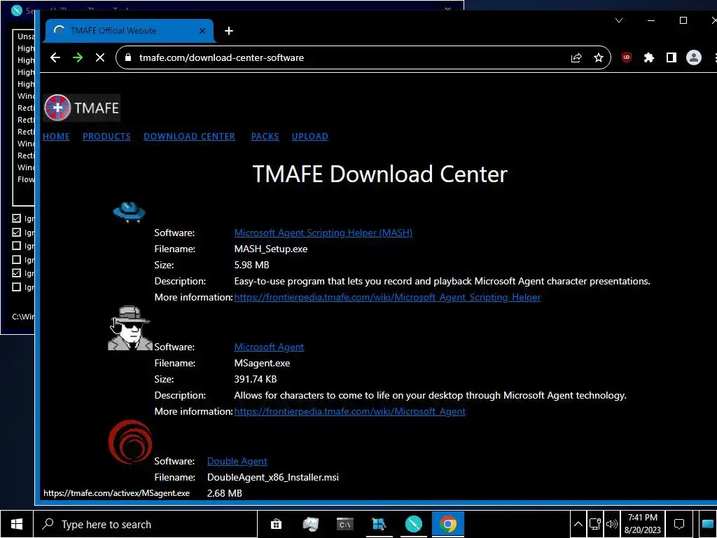Open the Windows Start menu

click(17, 524)
